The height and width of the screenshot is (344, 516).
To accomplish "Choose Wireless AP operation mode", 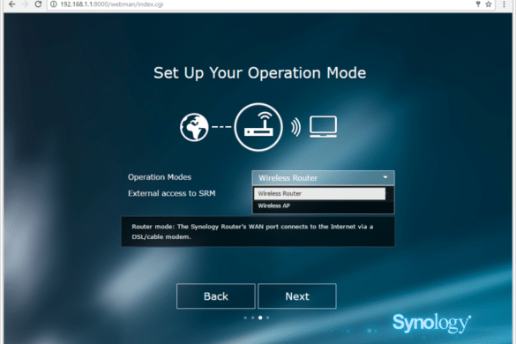I will [319, 206].
